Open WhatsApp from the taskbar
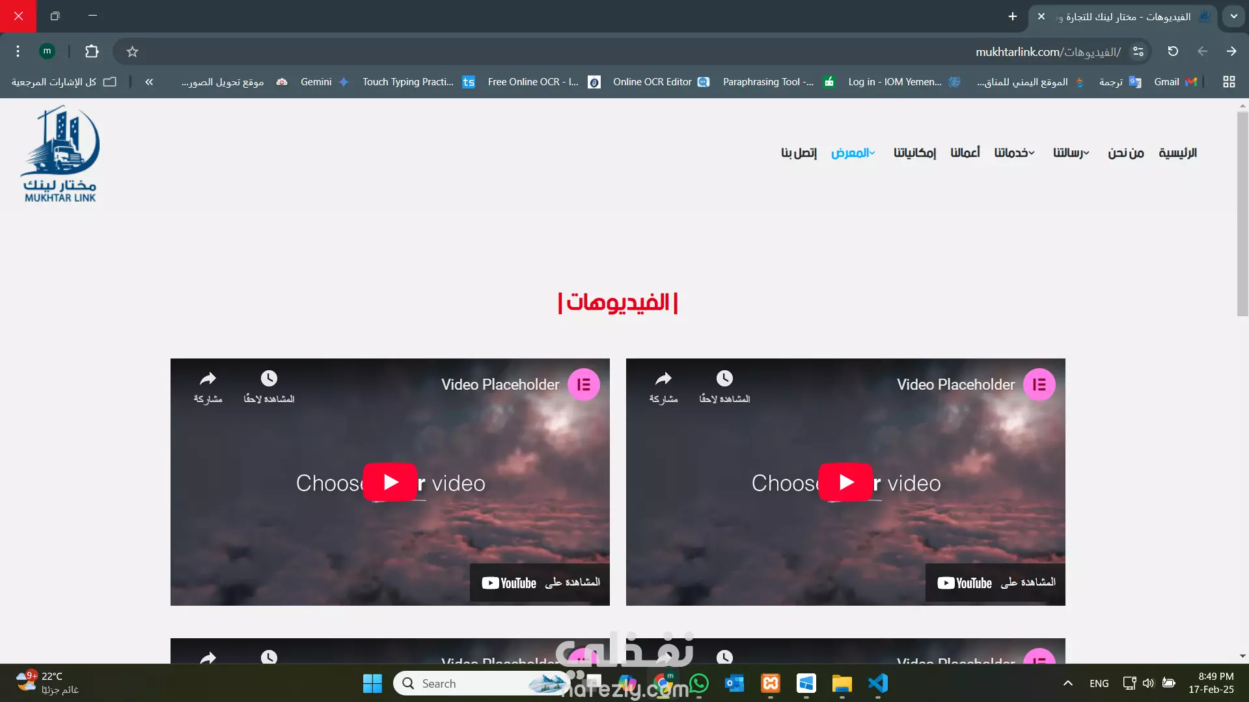Image resolution: width=1249 pixels, height=702 pixels. [x=699, y=683]
